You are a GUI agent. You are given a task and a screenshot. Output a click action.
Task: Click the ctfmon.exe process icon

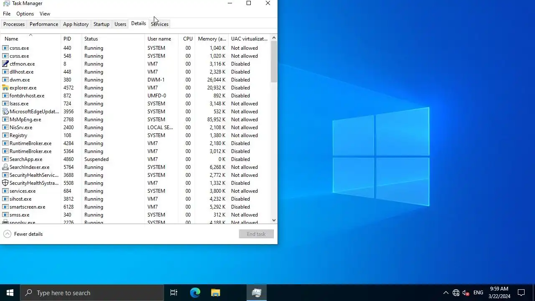pyautogui.click(x=5, y=64)
